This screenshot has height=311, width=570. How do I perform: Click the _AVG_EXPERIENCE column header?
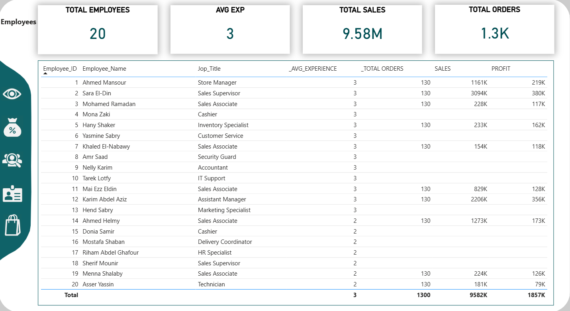[313, 68]
